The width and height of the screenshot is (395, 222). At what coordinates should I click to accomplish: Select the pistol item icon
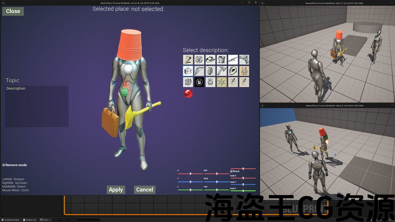pyautogui.click(x=244, y=60)
